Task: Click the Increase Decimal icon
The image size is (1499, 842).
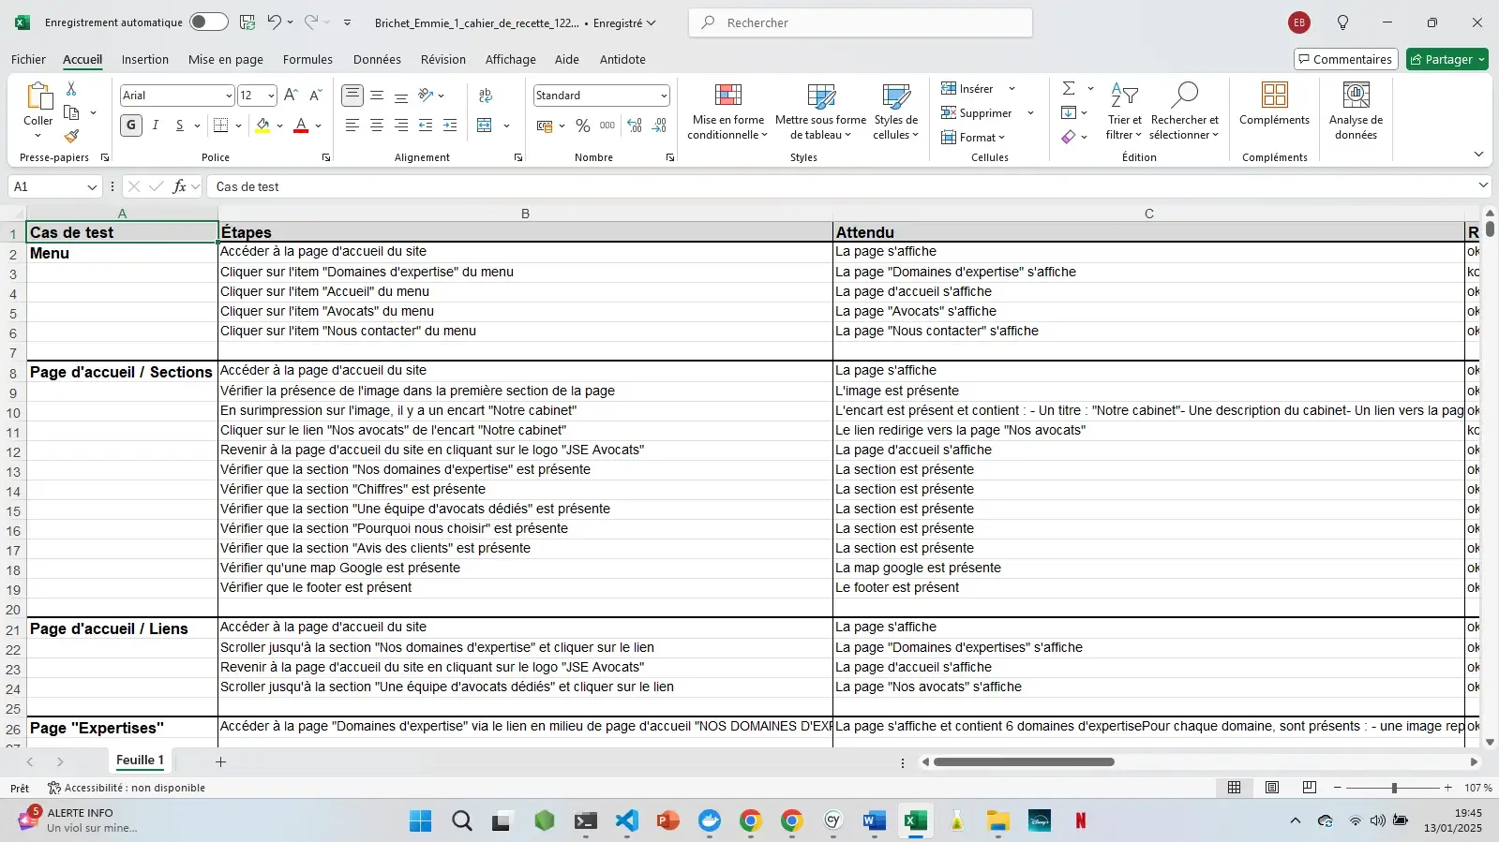Action: click(x=635, y=126)
